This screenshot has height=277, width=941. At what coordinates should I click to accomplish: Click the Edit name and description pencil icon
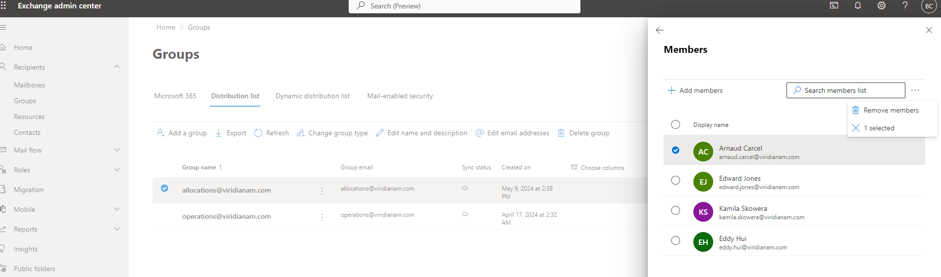[x=380, y=133]
